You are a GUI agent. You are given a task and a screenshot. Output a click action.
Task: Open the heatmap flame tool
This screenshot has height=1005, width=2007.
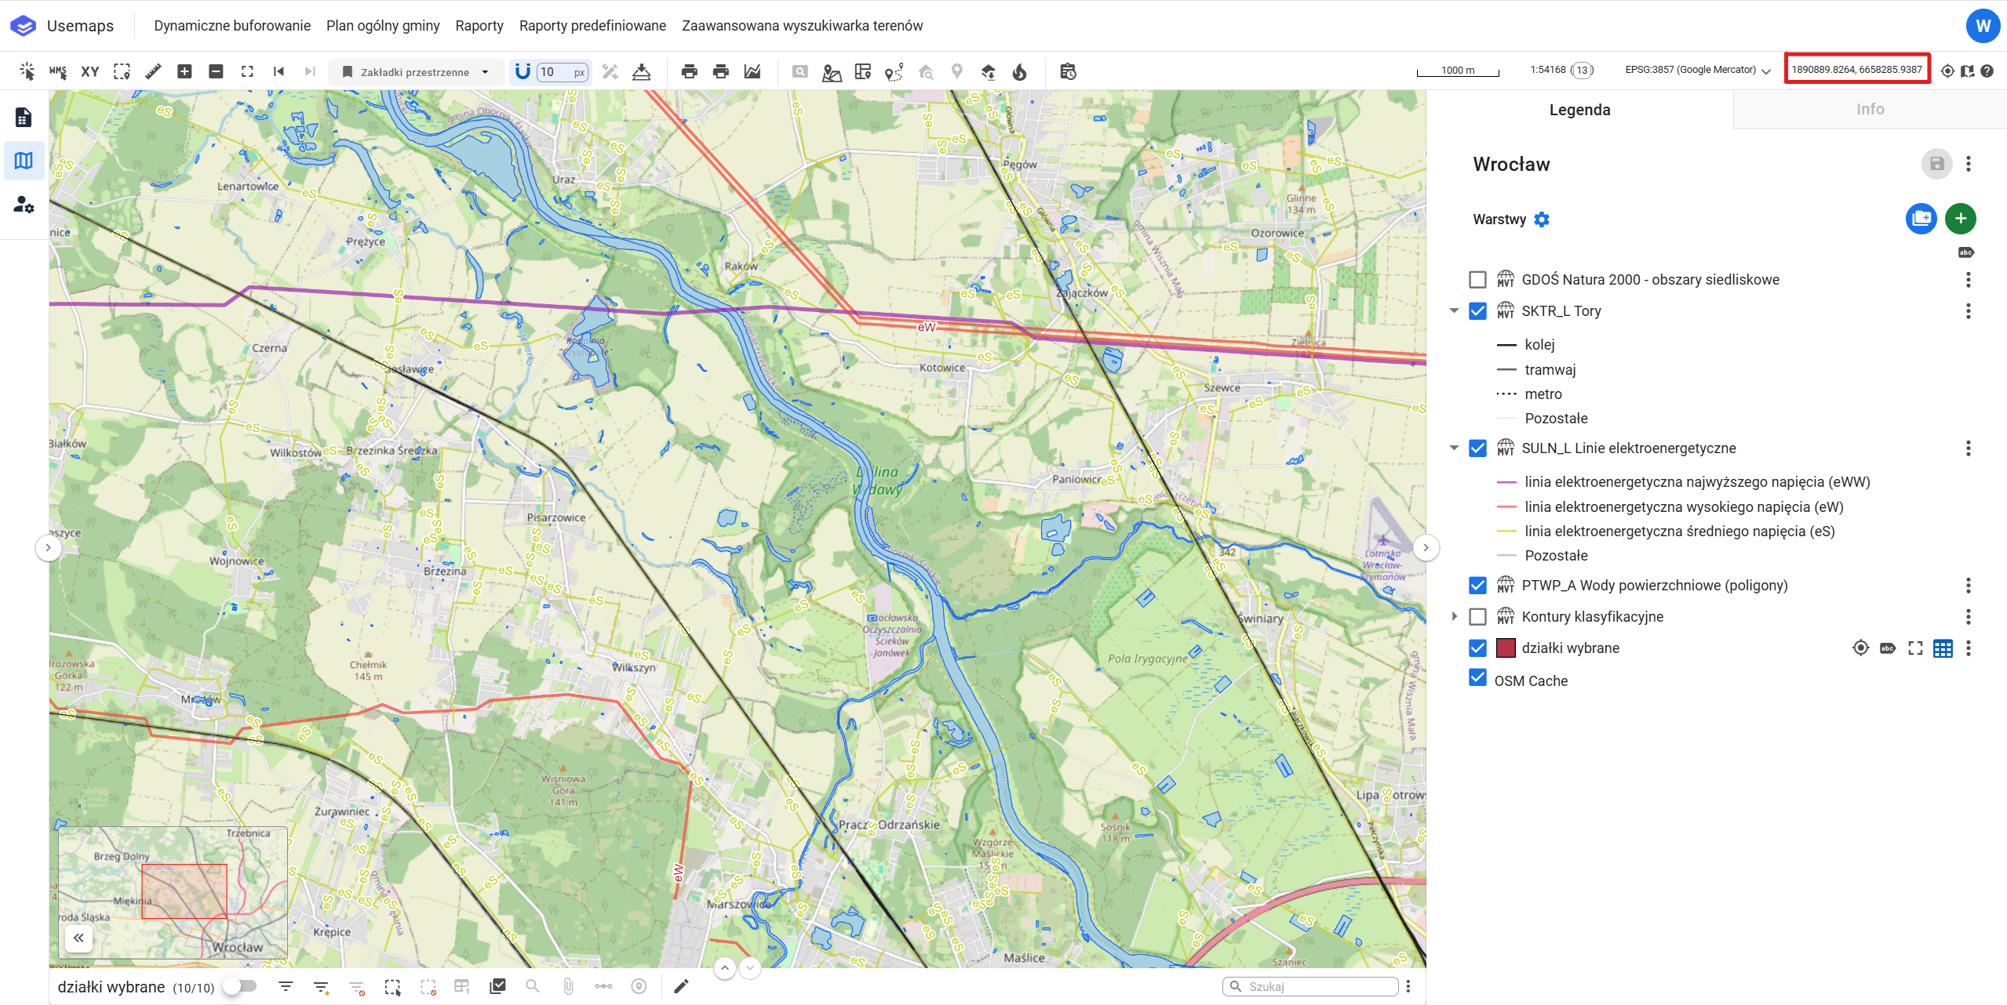pos(1019,72)
